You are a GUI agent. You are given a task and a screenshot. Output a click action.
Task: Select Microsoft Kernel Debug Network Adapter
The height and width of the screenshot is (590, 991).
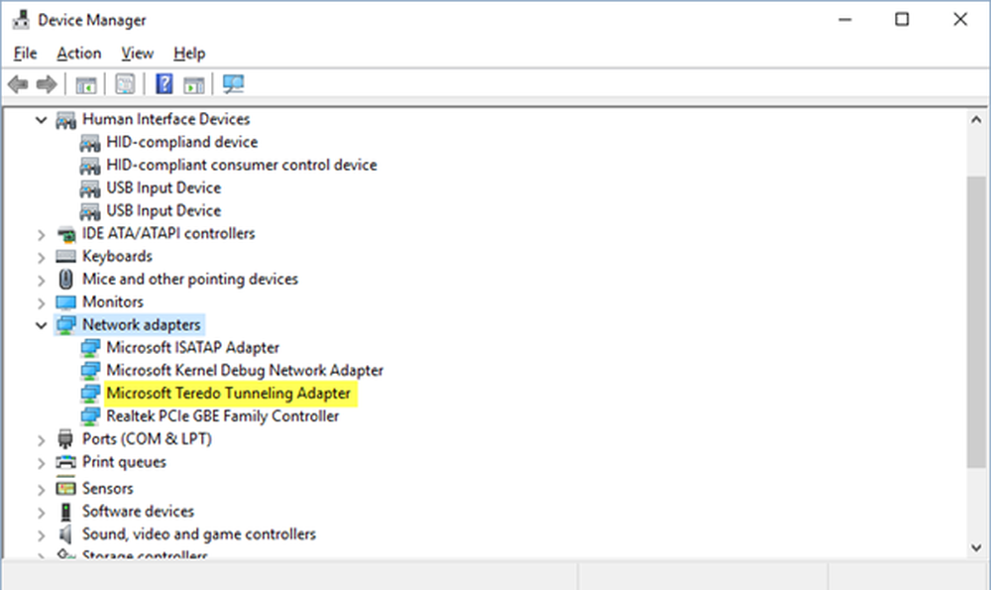click(x=245, y=371)
